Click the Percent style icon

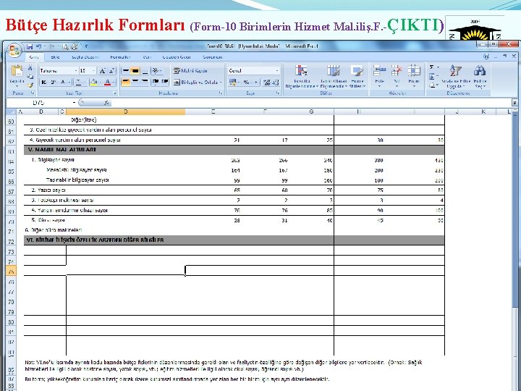246,82
